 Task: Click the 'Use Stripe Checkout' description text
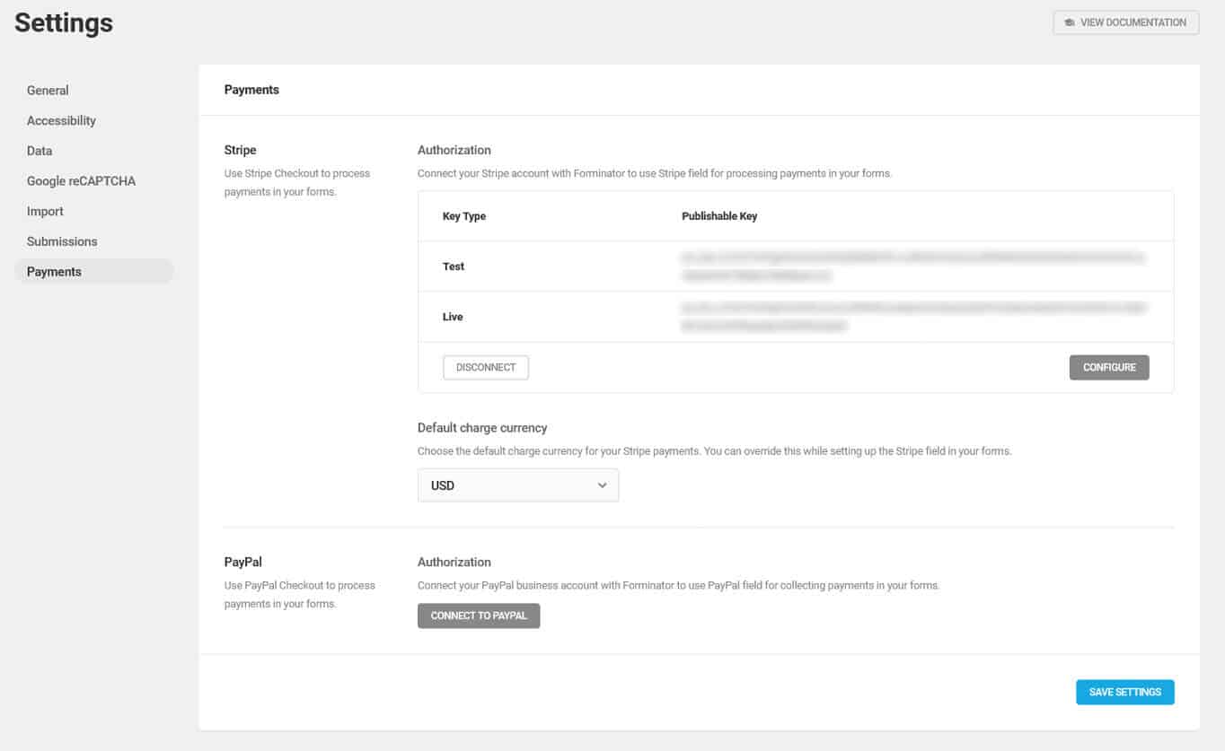(297, 182)
